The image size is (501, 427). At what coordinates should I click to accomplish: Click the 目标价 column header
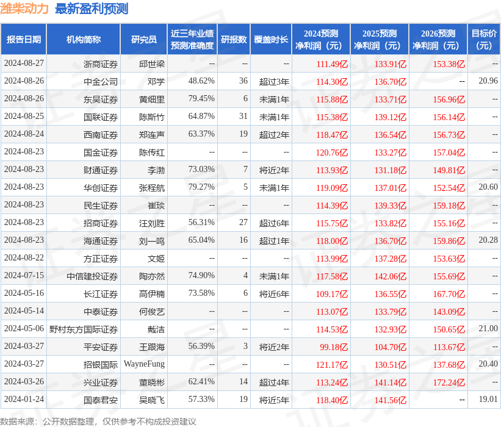484,39
